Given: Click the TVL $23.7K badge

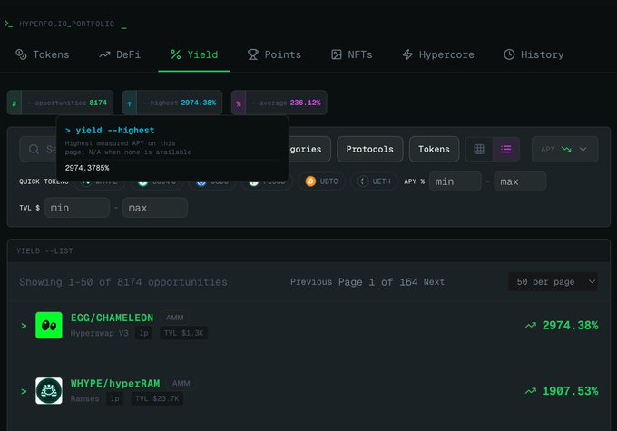Looking at the screenshot, I should click(x=157, y=398).
